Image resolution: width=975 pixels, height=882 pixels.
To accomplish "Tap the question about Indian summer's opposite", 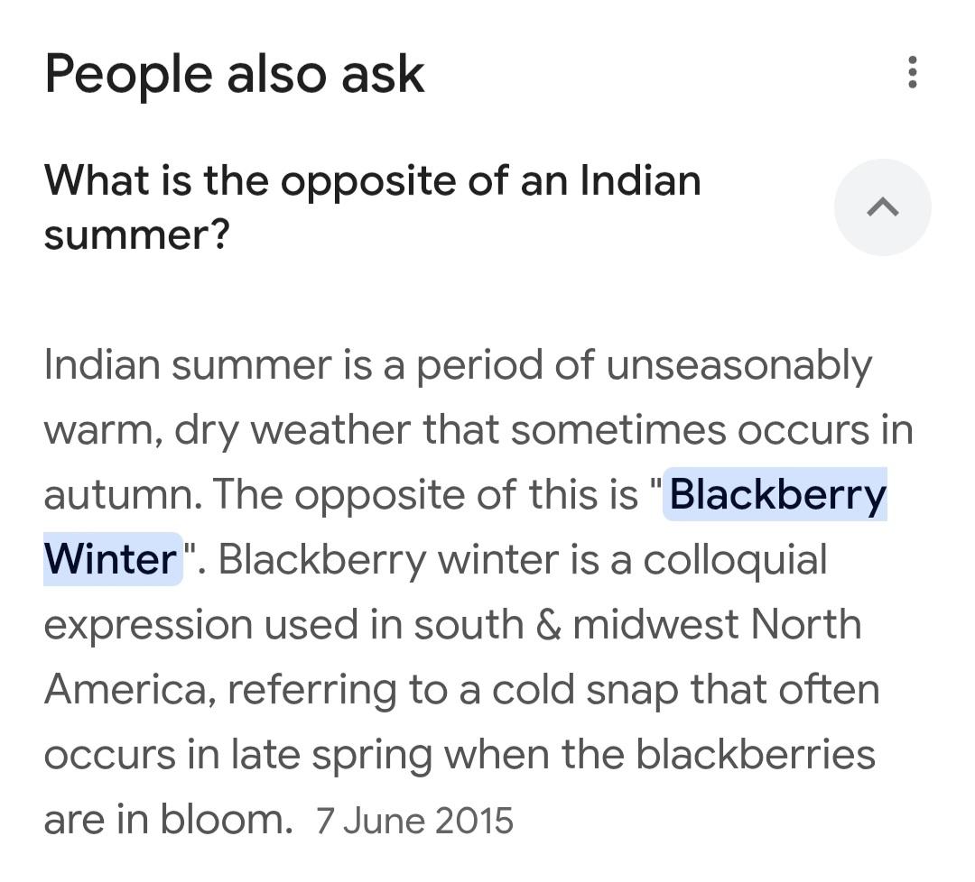I will 372,207.
